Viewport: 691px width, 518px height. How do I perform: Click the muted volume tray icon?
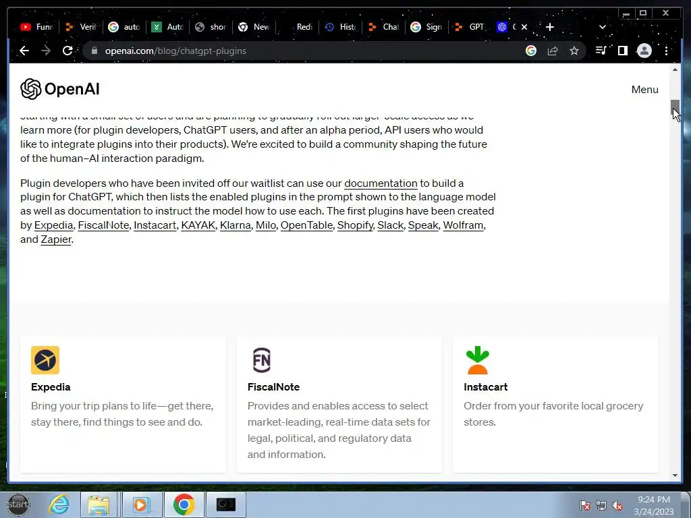point(618,505)
